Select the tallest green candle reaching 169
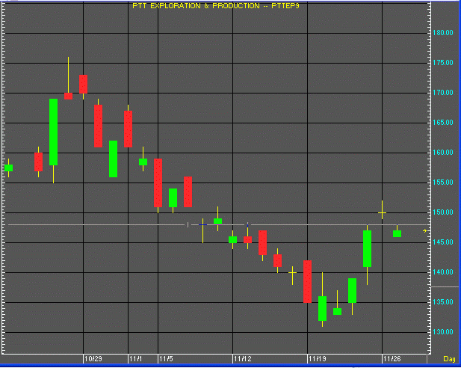The image size is (461, 368). 54,132
